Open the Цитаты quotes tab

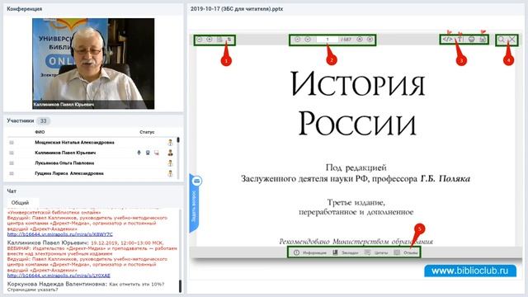pos(376,252)
